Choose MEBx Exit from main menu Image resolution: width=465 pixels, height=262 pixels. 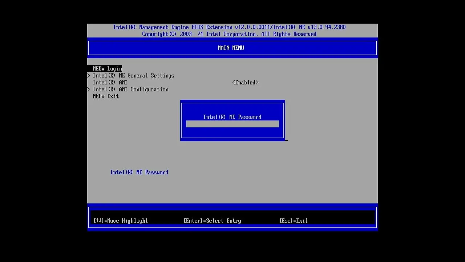(106, 96)
